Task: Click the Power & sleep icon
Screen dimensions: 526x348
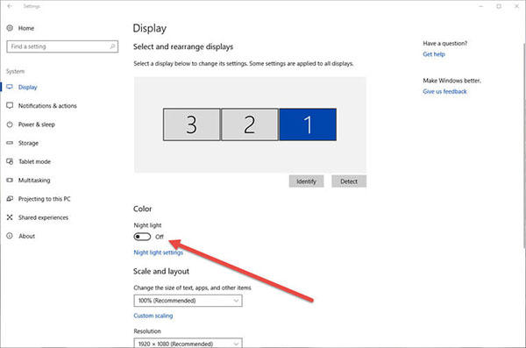Action: 10,124
